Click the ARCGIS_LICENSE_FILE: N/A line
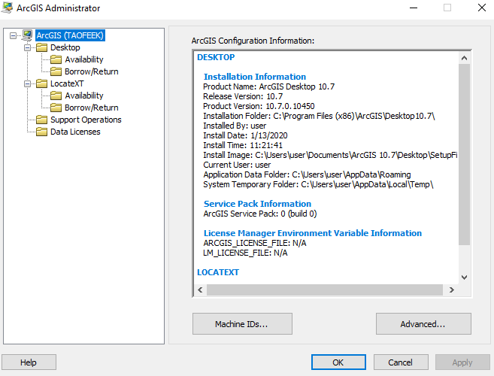Image resolution: width=494 pixels, height=376 pixels. click(255, 243)
